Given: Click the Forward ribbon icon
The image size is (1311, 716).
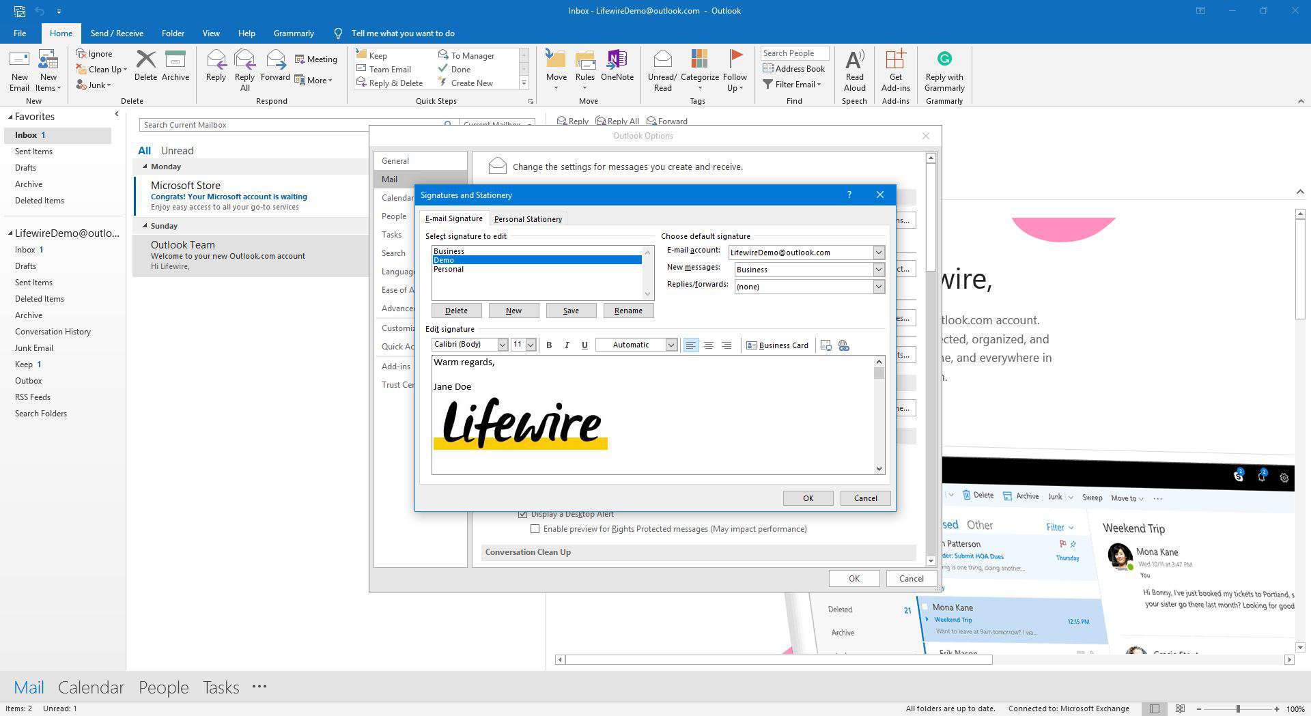Looking at the screenshot, I should [x=275, y=66].
